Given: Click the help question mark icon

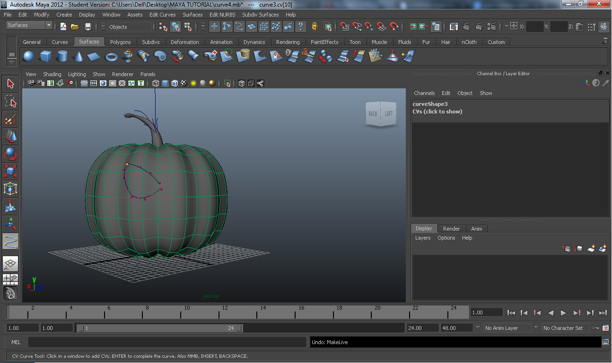Looking at the screenshot, I should coord(300,26).
